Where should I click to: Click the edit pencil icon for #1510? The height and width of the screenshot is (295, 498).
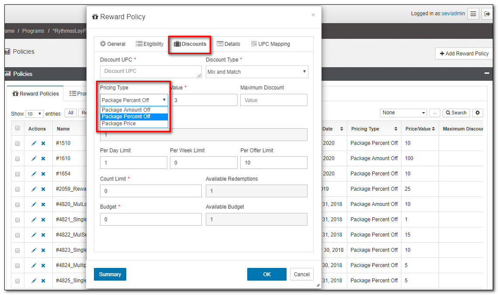[34, 144]
